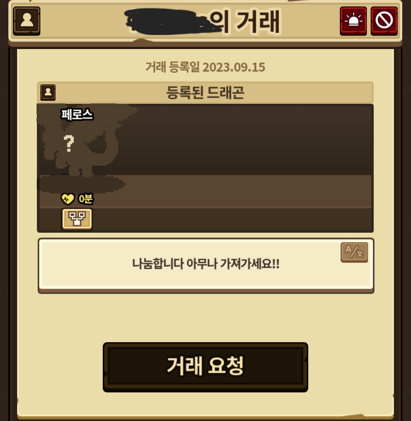Click the 거래 요청 button

[x=205, y=367]
